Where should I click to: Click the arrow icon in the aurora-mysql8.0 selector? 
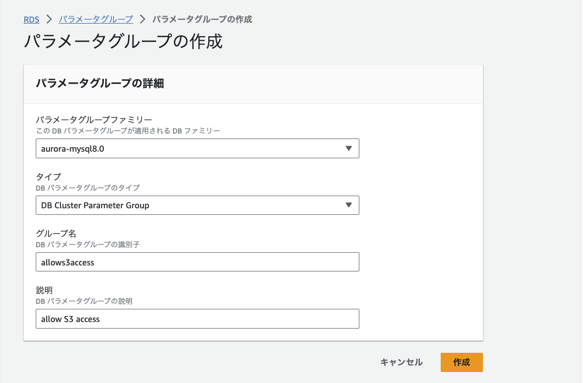tap(348, 148)
